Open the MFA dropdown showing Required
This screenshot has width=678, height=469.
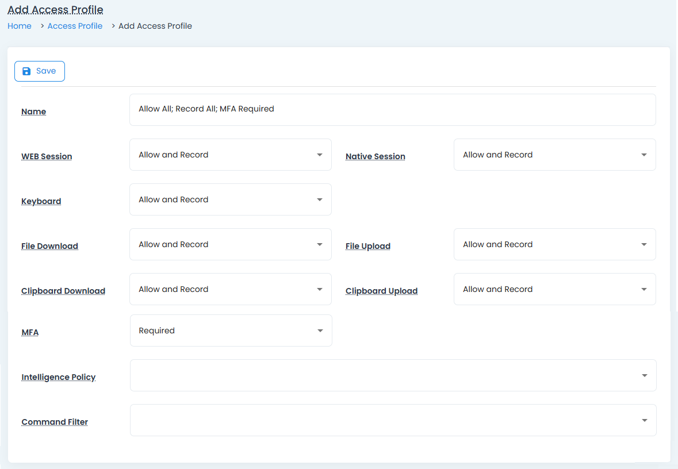point(231,330)
